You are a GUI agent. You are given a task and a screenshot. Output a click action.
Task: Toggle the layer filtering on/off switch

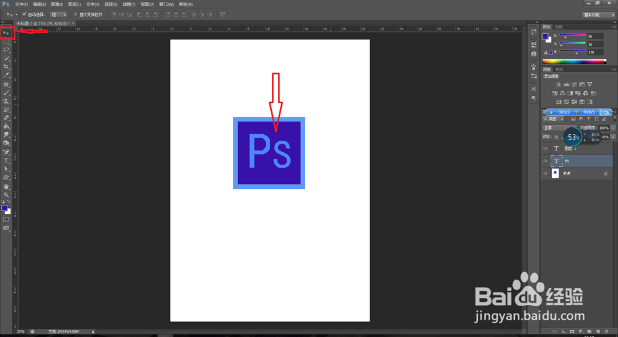click(x=614, y=119)
